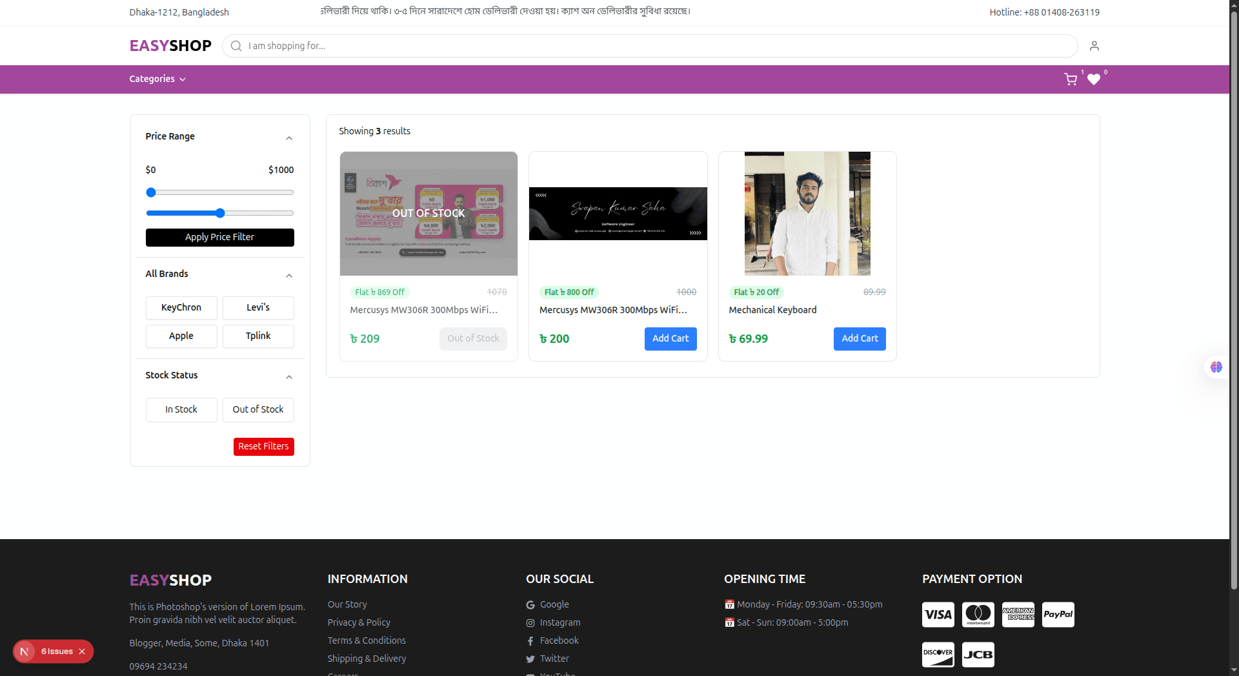Click the search magnifier icon
The height and width of the screenshot is (676, 1239).
236,46
